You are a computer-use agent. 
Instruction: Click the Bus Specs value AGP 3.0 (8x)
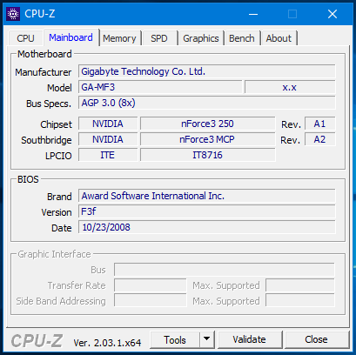pyautogui.click(x=206, y=103)
